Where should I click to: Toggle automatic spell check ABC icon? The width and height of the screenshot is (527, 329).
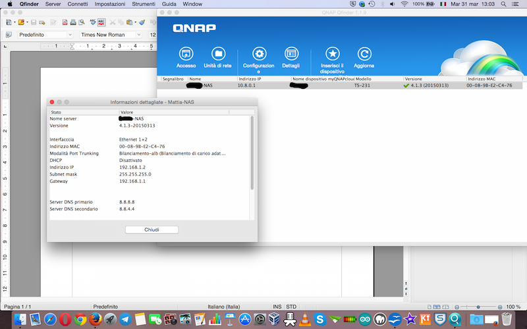(x=101, y=22)
